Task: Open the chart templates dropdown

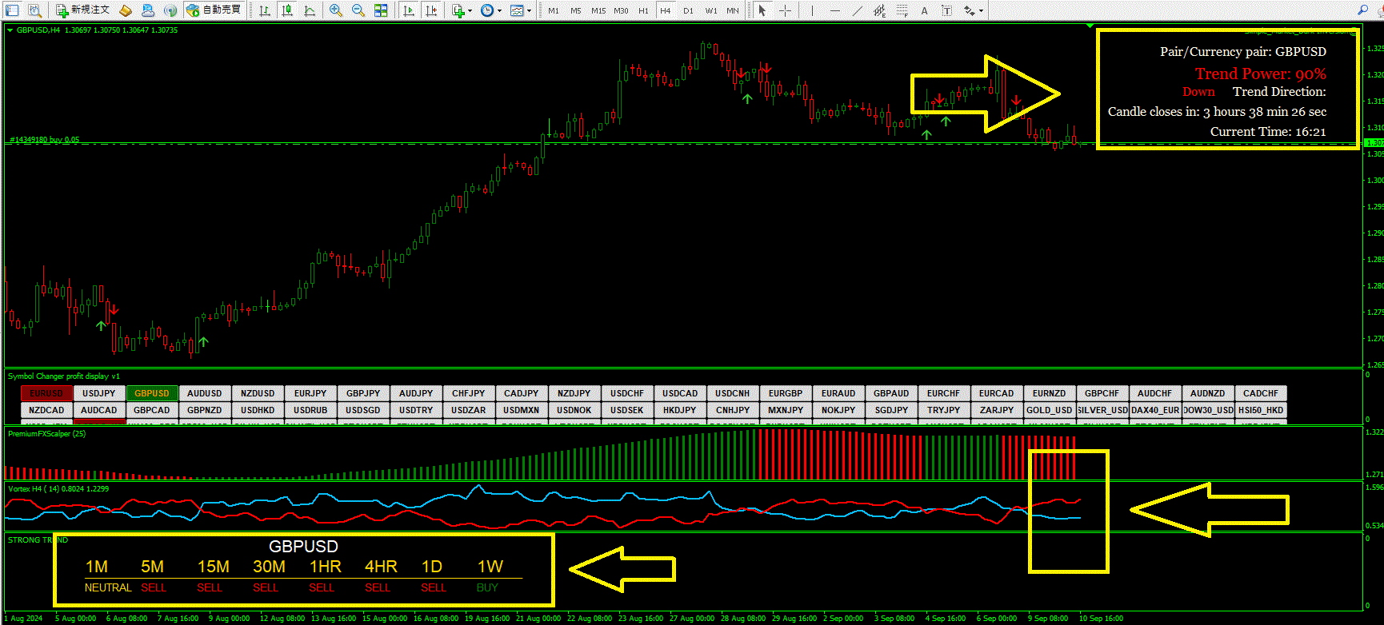Action: pyautogui.click(x=521, y=10)
